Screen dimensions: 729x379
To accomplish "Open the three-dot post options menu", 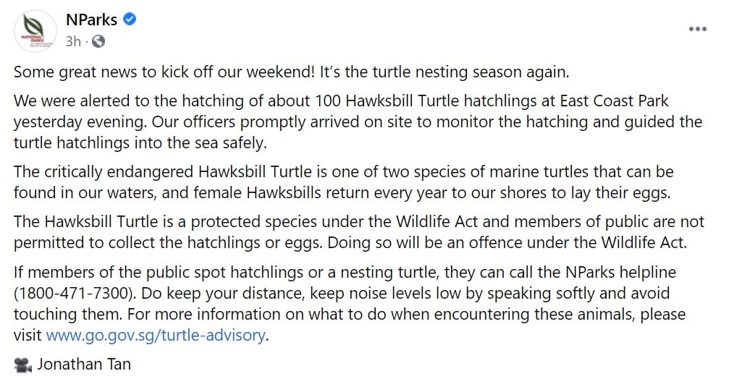I will pos(697,30).
